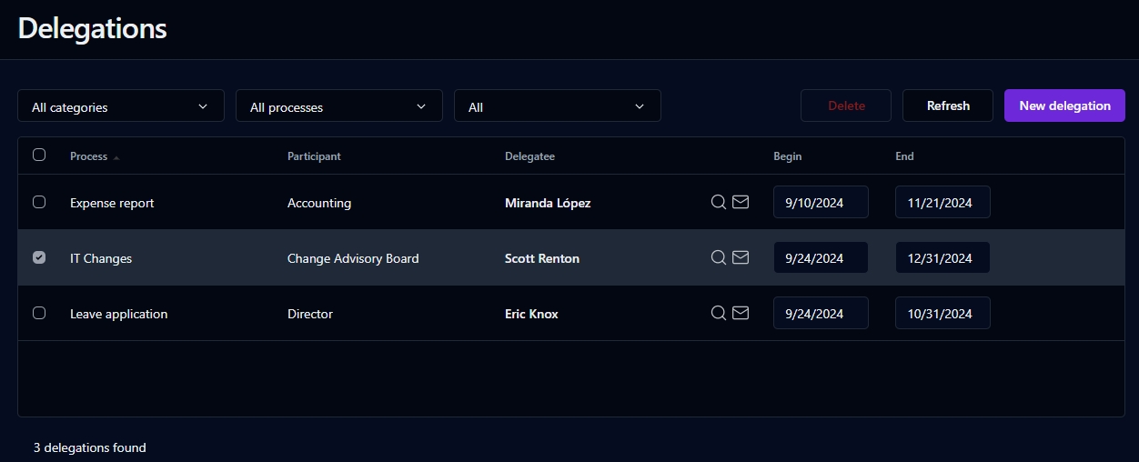Screen dimensions: 1139x462
Task: Toggle the select-all checkbox in table header
Action: tap(39, 155)
